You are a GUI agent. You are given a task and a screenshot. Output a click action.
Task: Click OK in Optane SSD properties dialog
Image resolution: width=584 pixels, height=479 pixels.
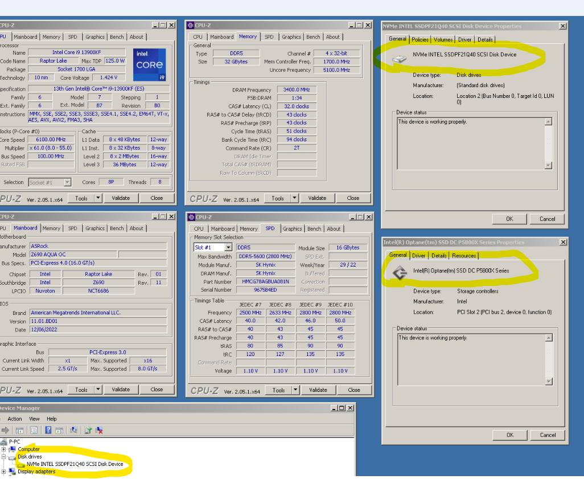coord(510,435)
